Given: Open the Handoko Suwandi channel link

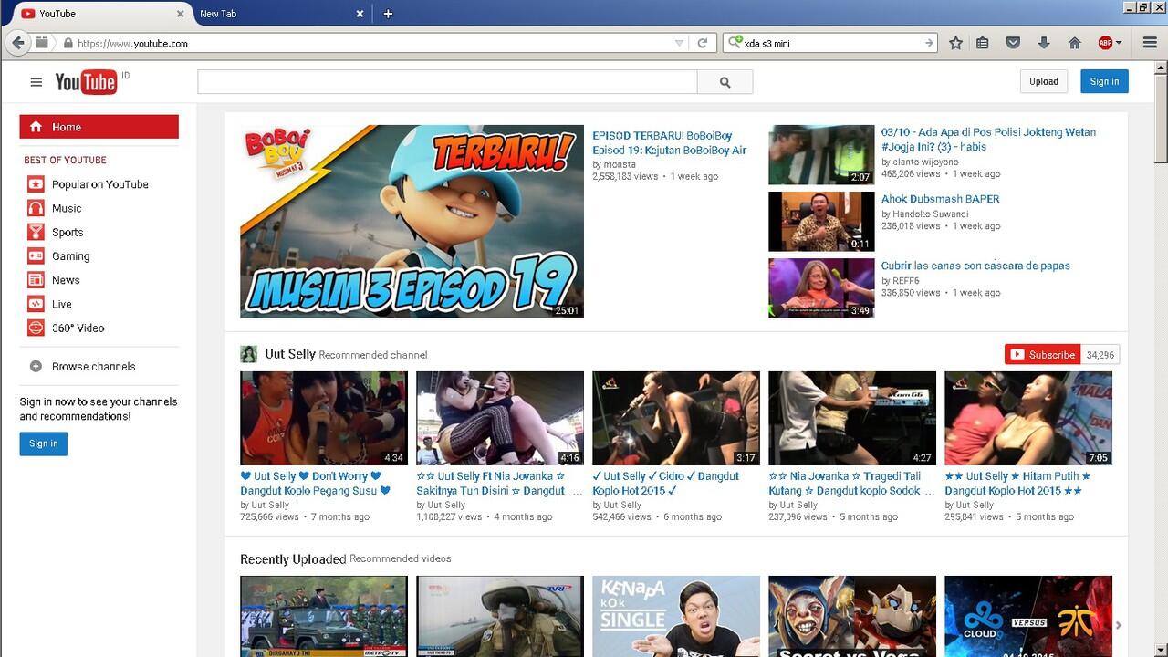Looking at the screenshot, I should click(931, 214).
